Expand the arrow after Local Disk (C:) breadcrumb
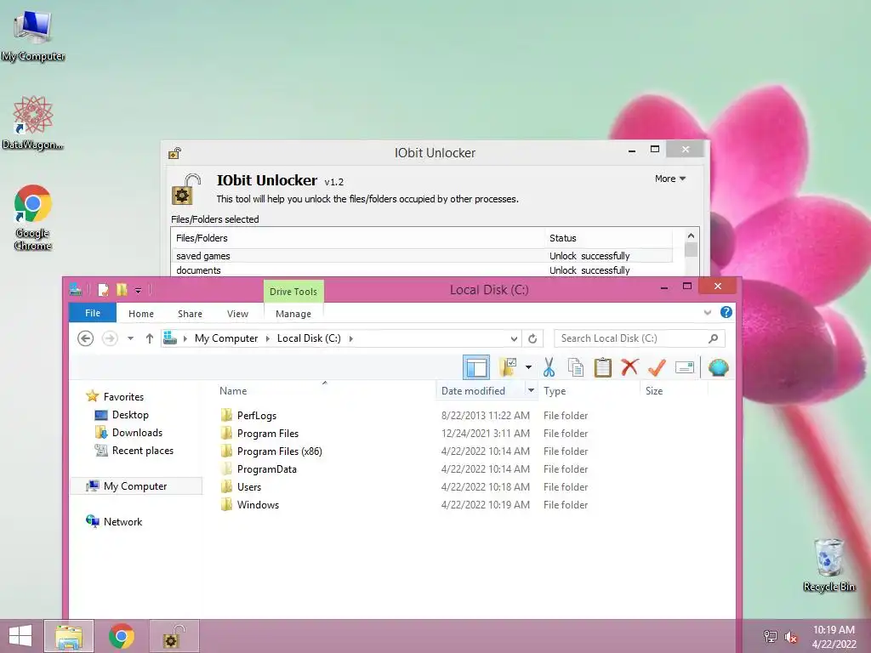The image size is (871, 653). pos(350,338)
